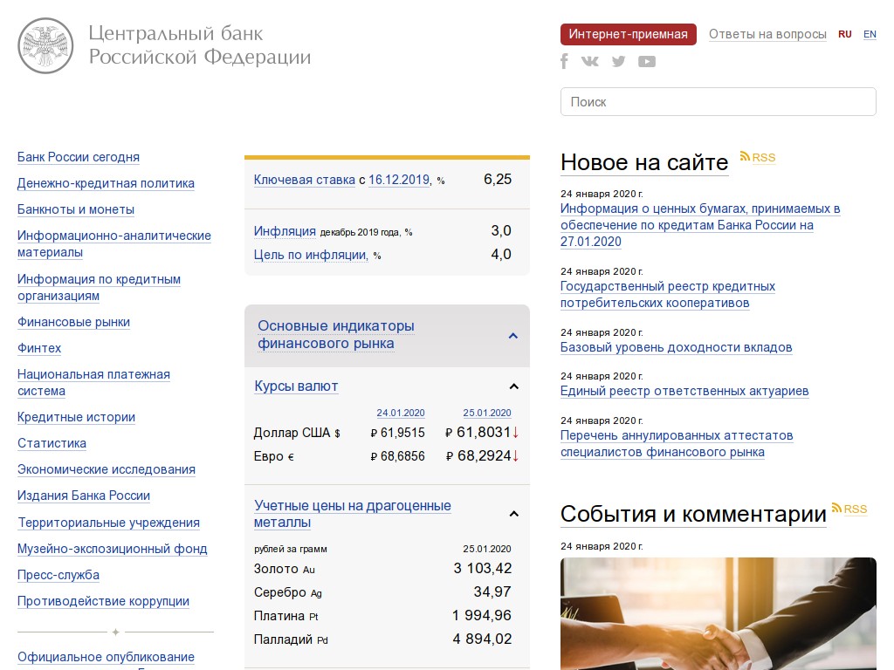Open Официальное опубликование link
Image resolution: width=894 pixels, height=670 pixels.
coord(106,657)
